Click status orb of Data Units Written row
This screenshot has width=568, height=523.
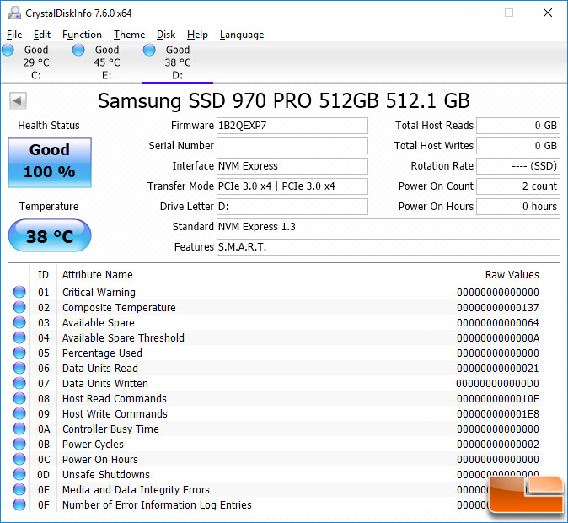[x=19, y=383]
